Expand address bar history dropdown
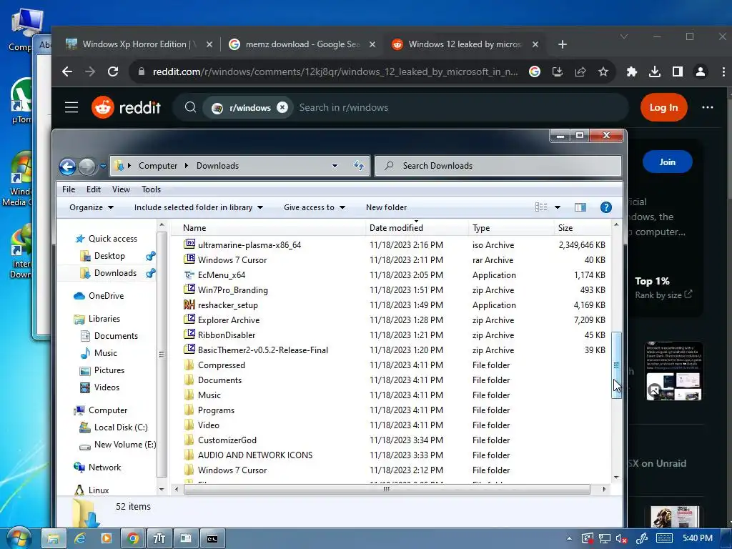 click(x=335, y=166)
